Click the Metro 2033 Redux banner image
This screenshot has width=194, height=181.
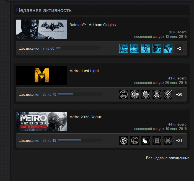[42, 121]
